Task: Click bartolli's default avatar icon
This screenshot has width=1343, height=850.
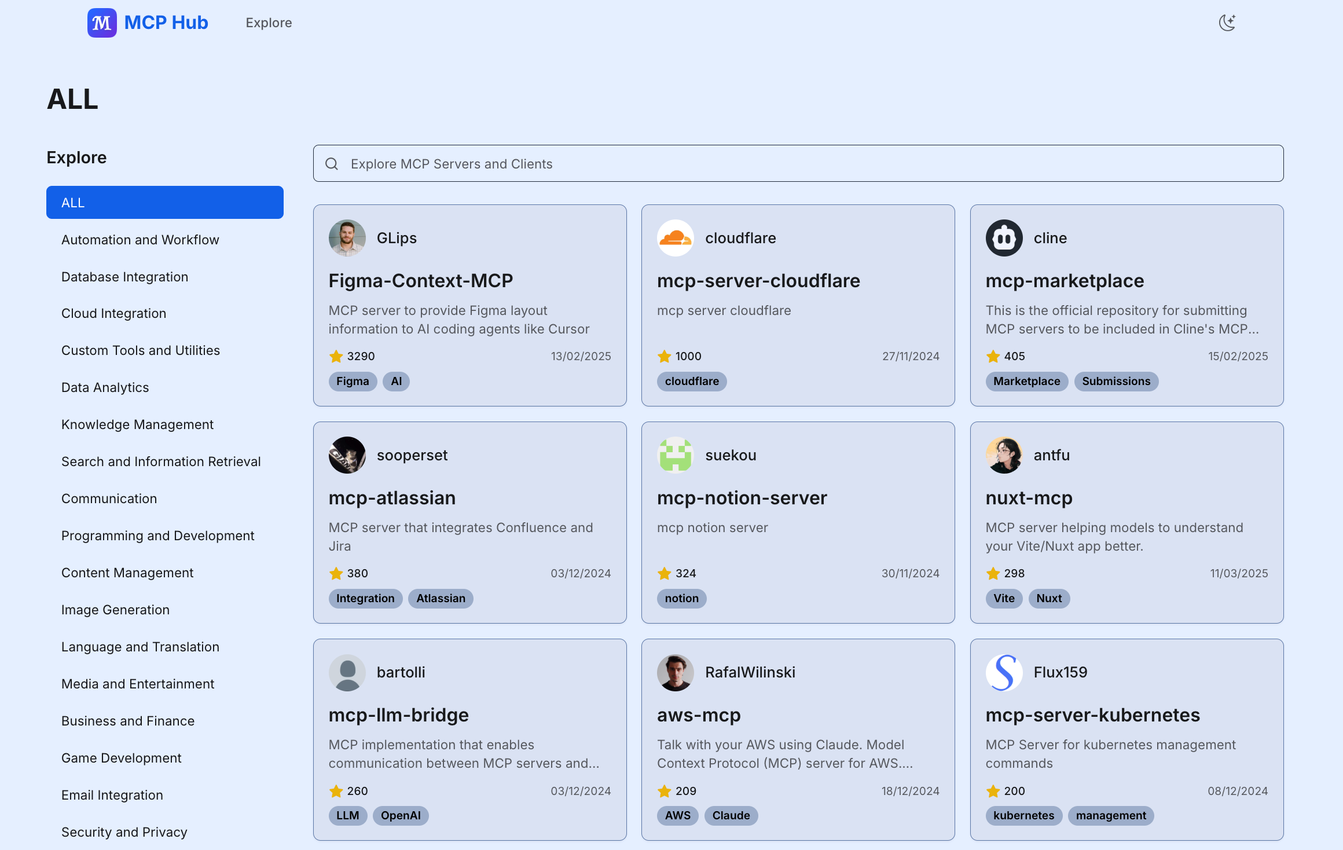Action: (347, 672)
